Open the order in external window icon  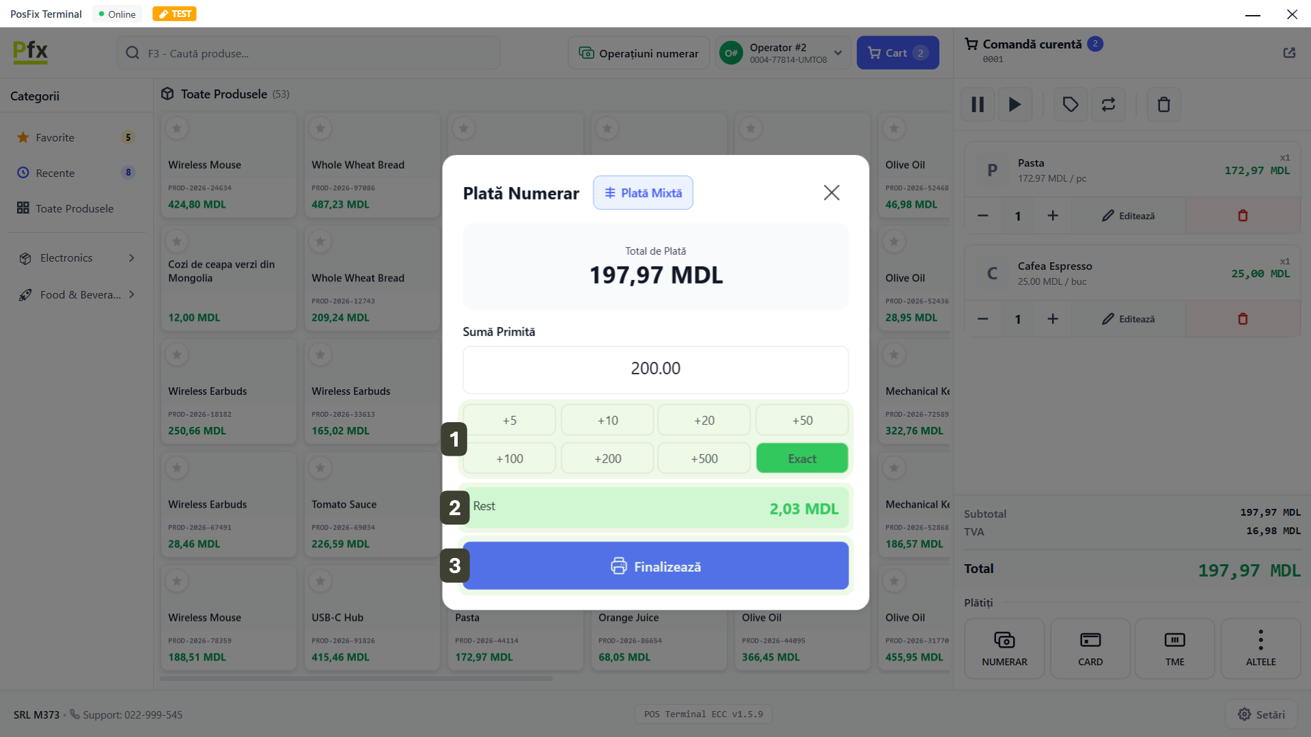[1289, 53]
